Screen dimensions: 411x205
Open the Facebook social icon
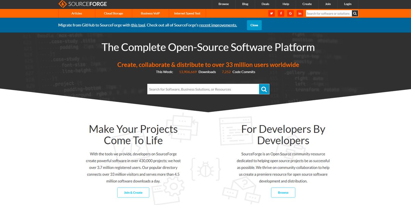pyautogui.click(x=281, y=13)
